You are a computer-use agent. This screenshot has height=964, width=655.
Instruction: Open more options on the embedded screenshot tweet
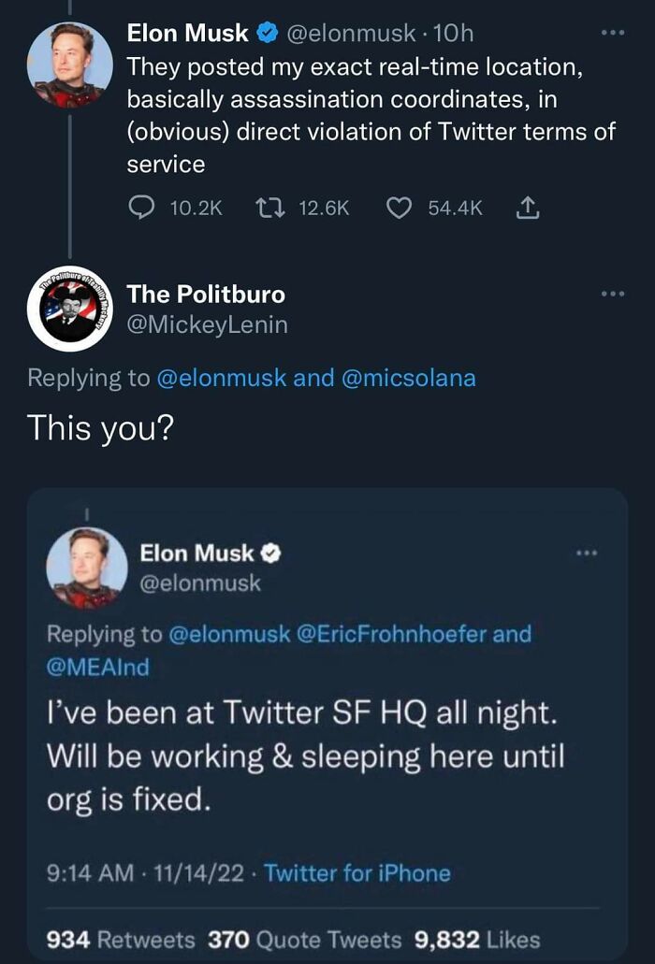(x=585, y=552)
